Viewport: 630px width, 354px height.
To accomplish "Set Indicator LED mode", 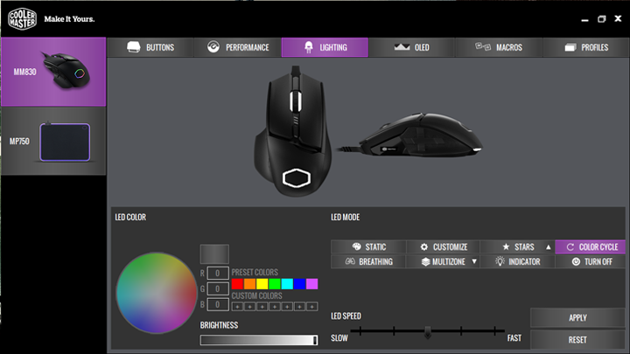I will (517, 261).
